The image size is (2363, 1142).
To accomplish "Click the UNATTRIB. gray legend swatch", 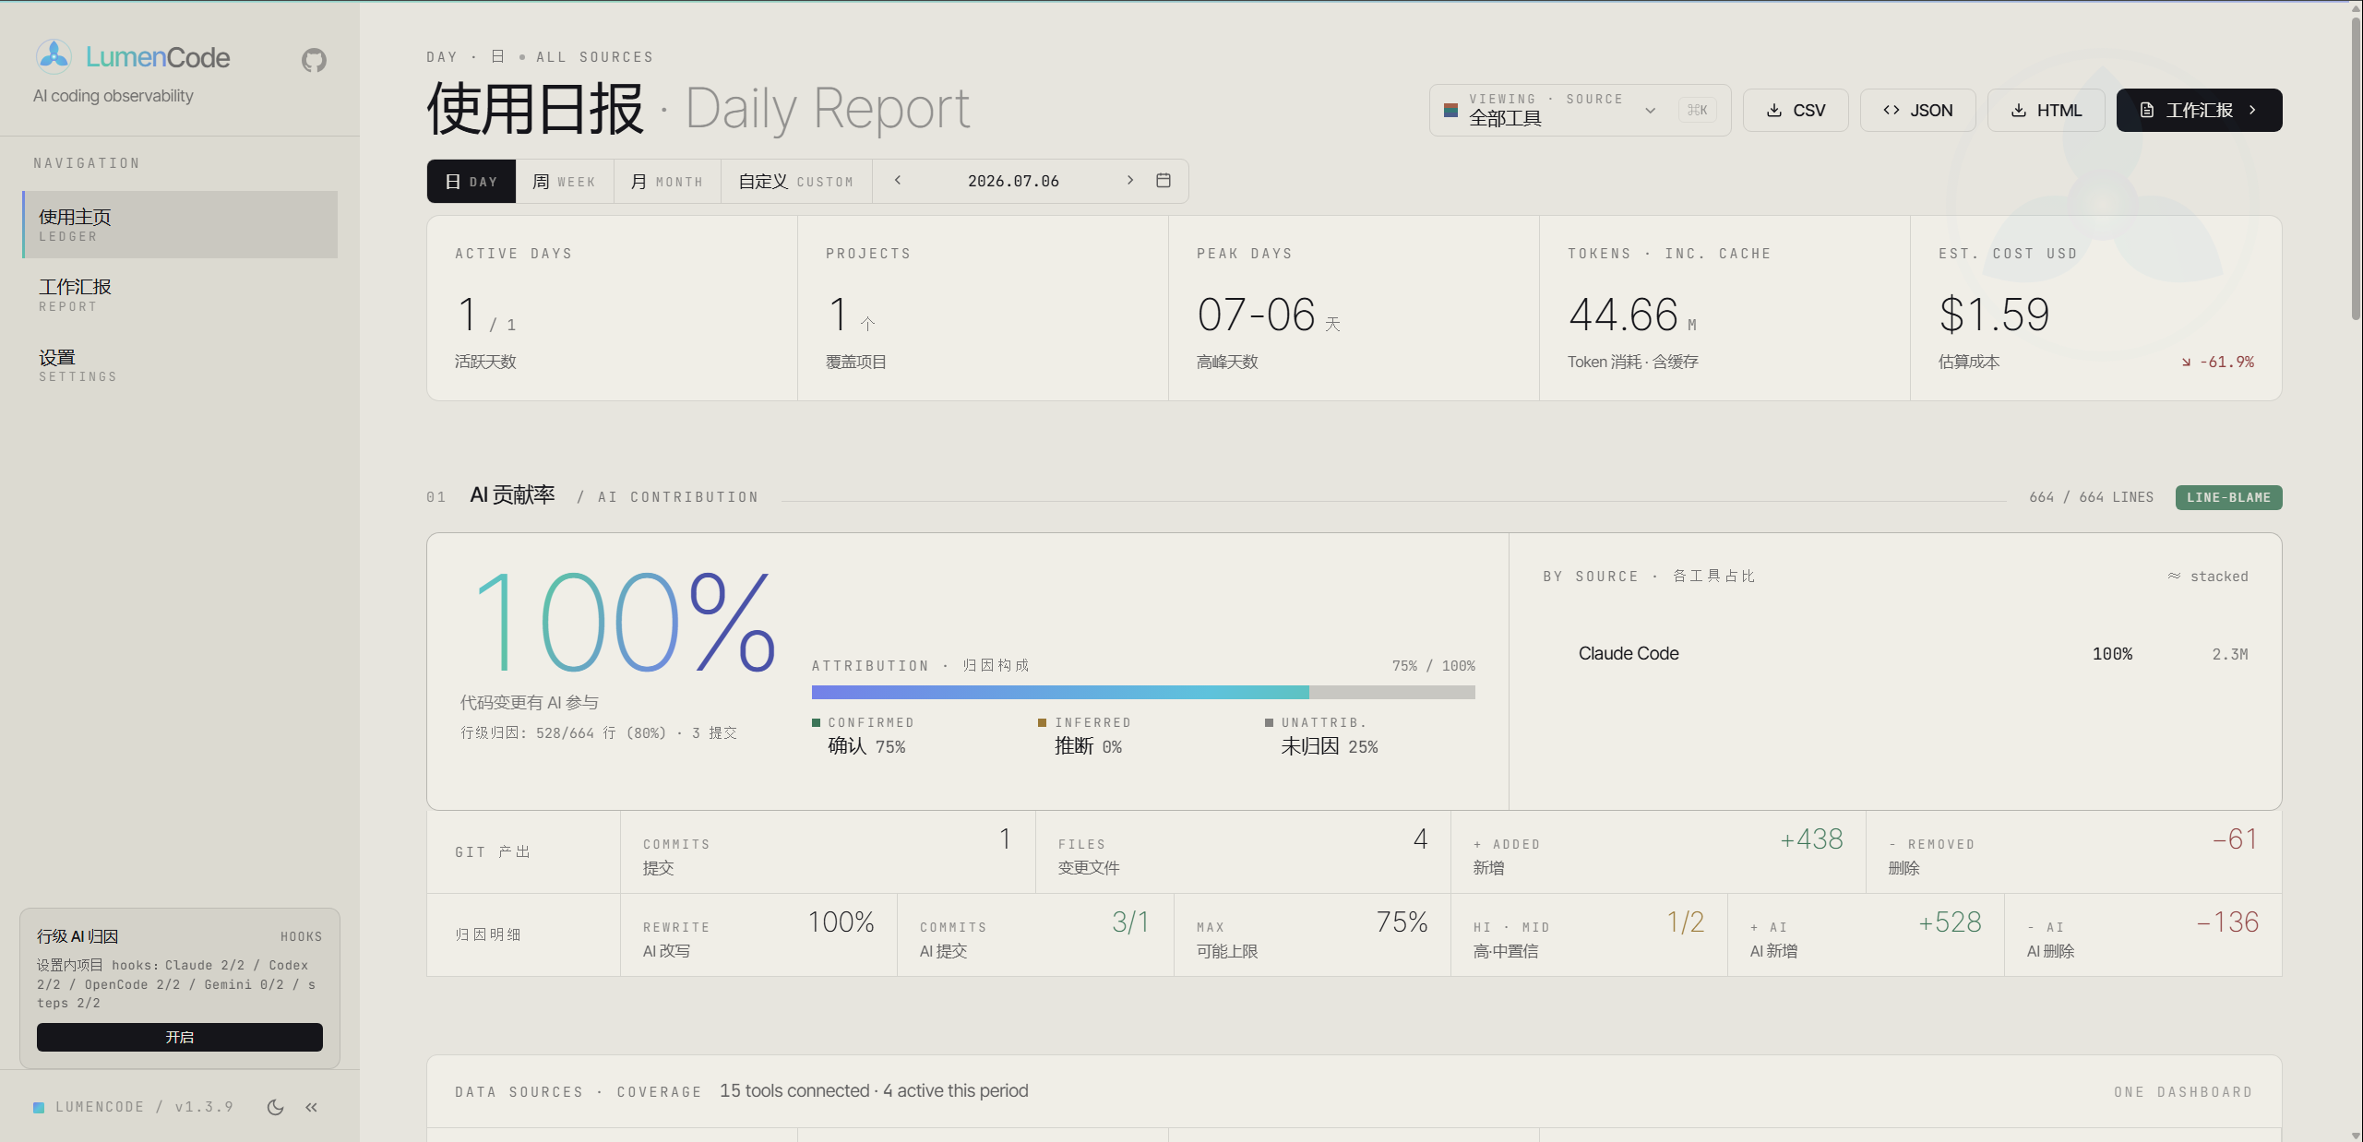I will [x=1269, y=723].
